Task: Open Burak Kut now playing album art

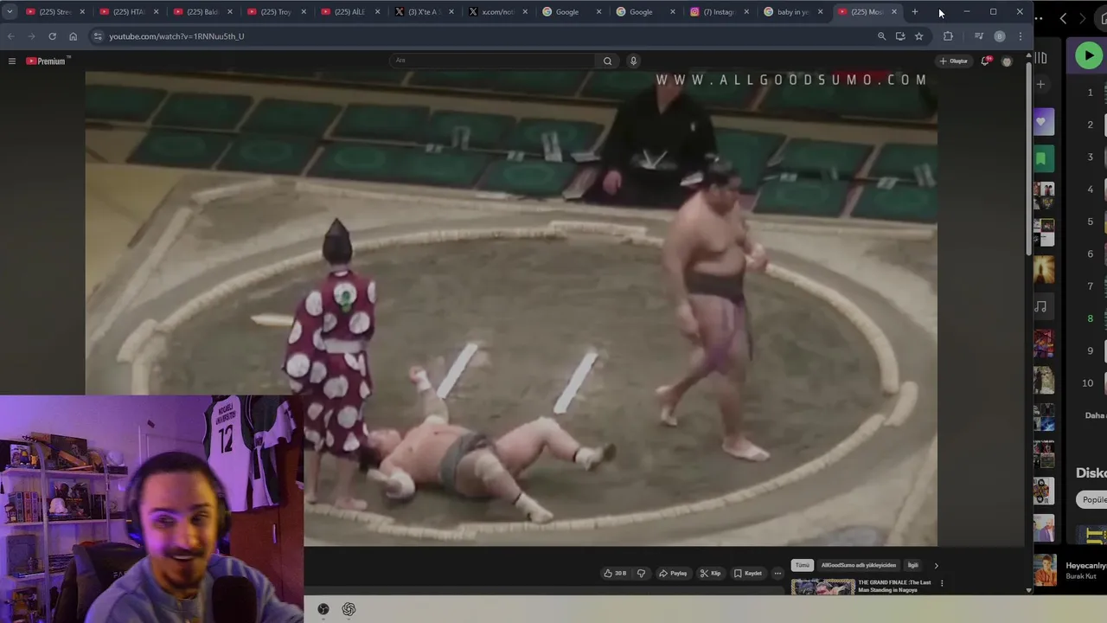Action: (1045, 571)
